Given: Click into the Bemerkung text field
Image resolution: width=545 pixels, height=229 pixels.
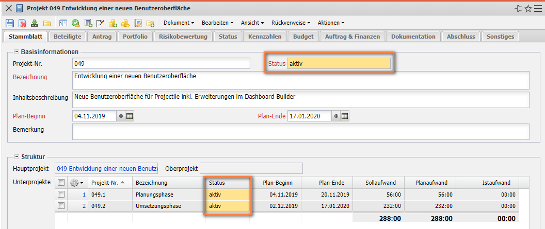Looking at the screenshot, I should 301,132.
